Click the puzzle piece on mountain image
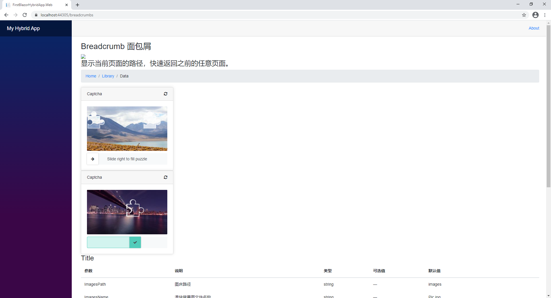The width and height of the screenshot is (551, 298). [96, 120]
